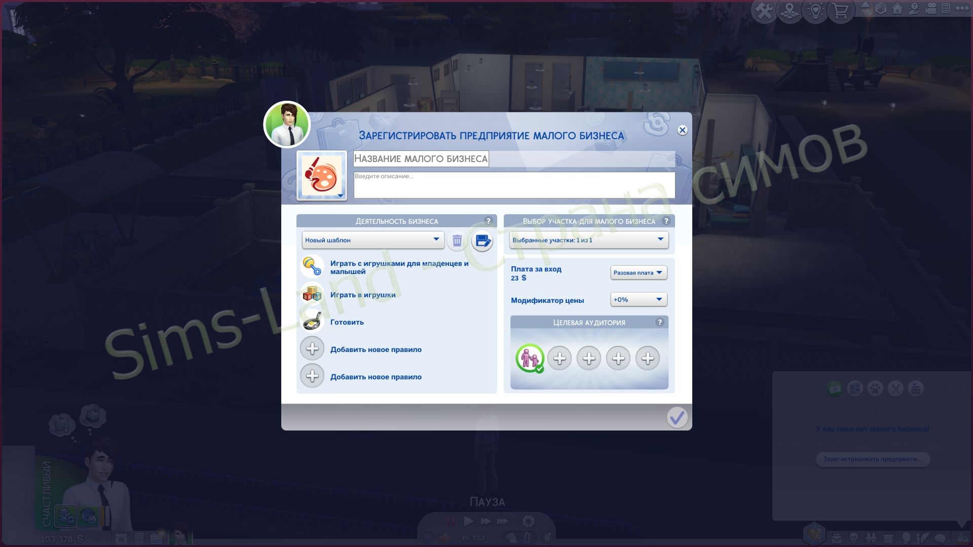This screenshot has height=547, width=973.
Task: Open 'Выбранные участки: 1 из 1' dropdown
Action: point(589,240)
